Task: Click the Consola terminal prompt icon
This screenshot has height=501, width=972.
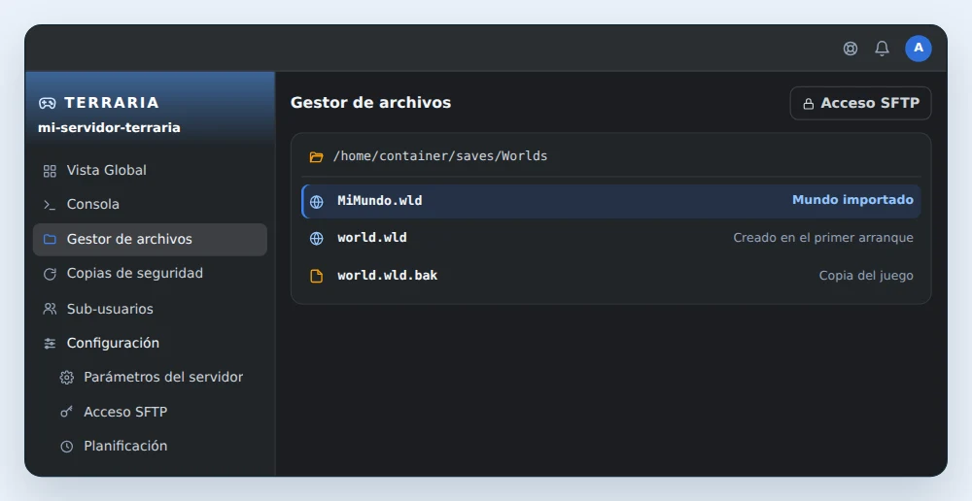Action: (50, 205)
